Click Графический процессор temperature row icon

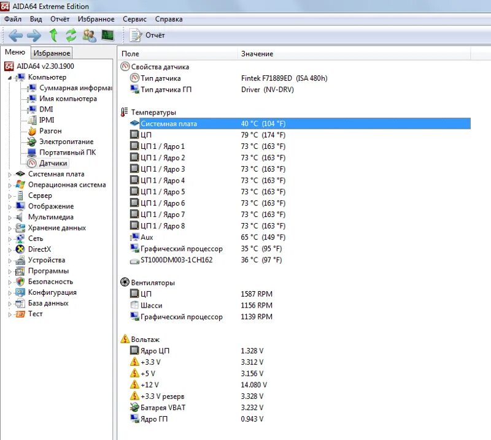point(134,248)
